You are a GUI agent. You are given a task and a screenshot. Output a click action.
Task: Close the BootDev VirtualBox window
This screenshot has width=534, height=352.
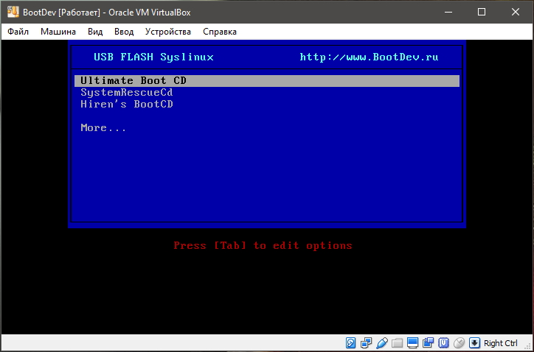[x=516, y=13]
